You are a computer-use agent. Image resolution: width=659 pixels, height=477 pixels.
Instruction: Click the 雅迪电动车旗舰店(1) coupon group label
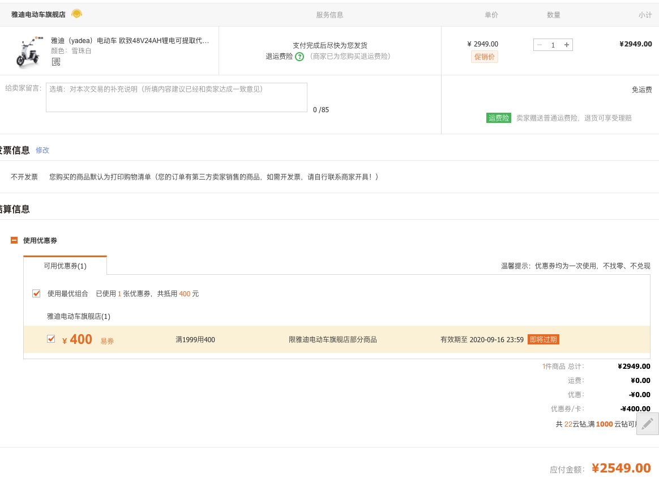pyautogui.click(x=79, y=316)
